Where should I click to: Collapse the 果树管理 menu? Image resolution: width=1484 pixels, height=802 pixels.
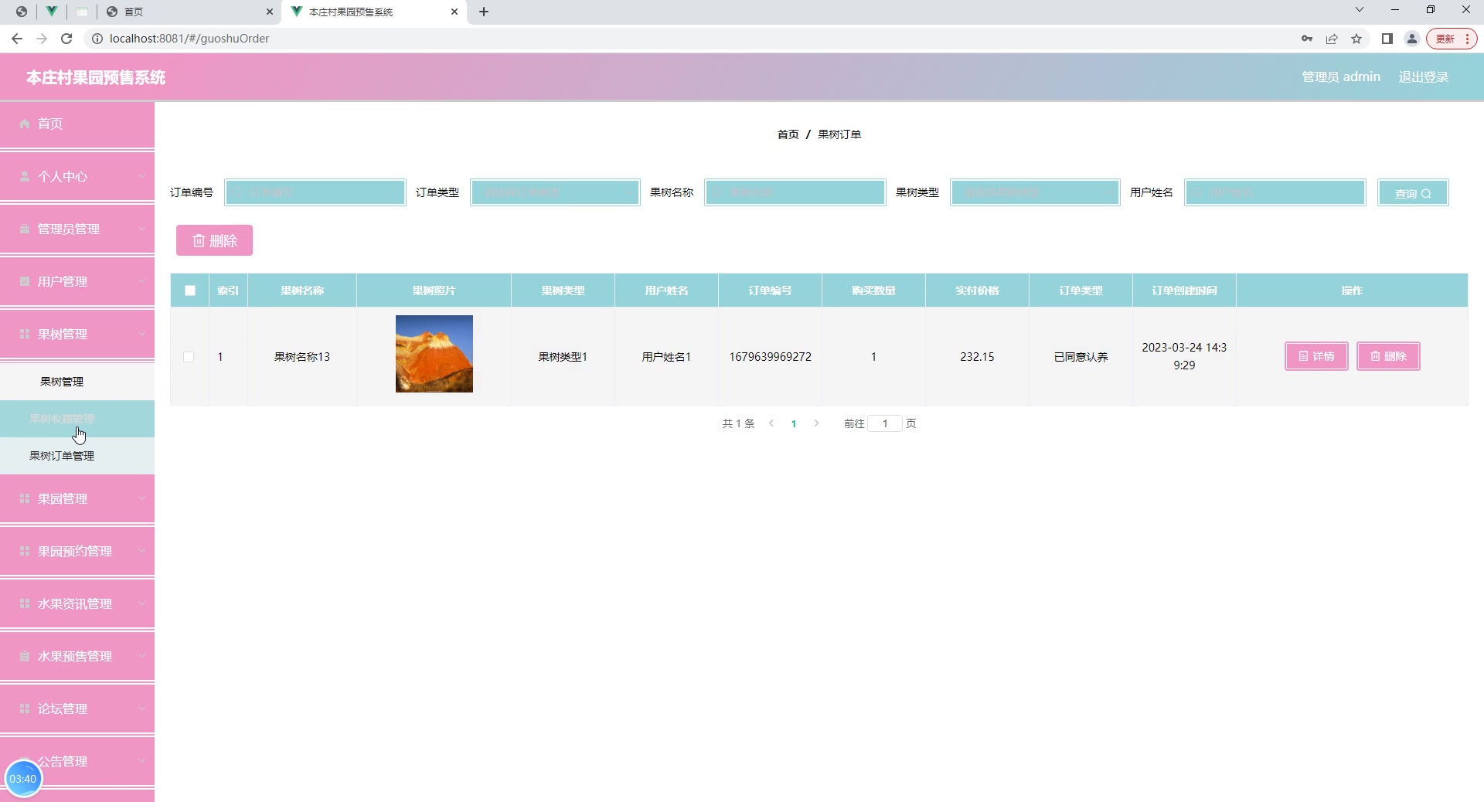[77, 334]
